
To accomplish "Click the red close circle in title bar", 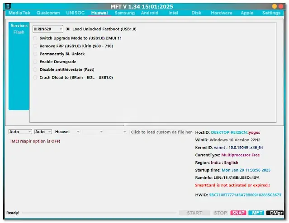I will pos(281,6).
